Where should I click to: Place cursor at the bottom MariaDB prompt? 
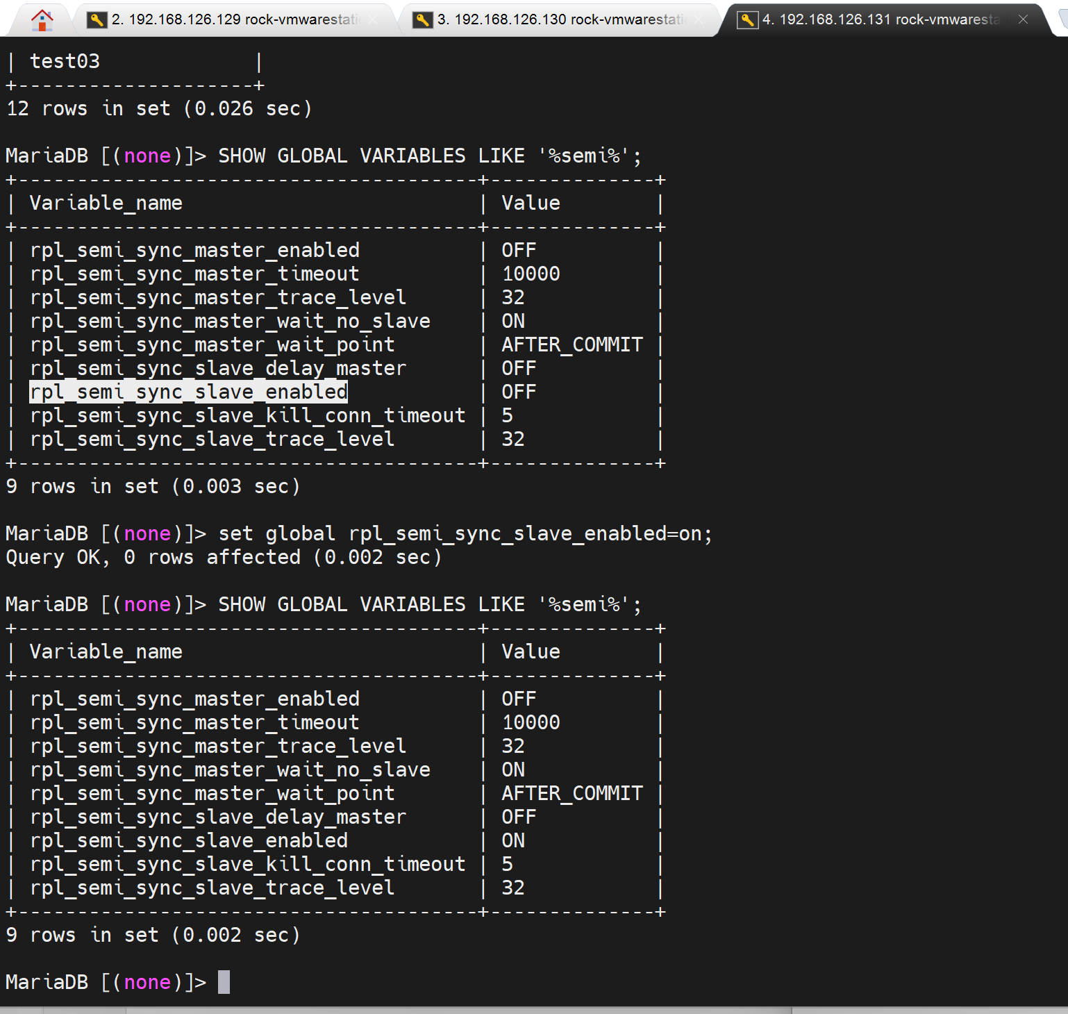224,982
